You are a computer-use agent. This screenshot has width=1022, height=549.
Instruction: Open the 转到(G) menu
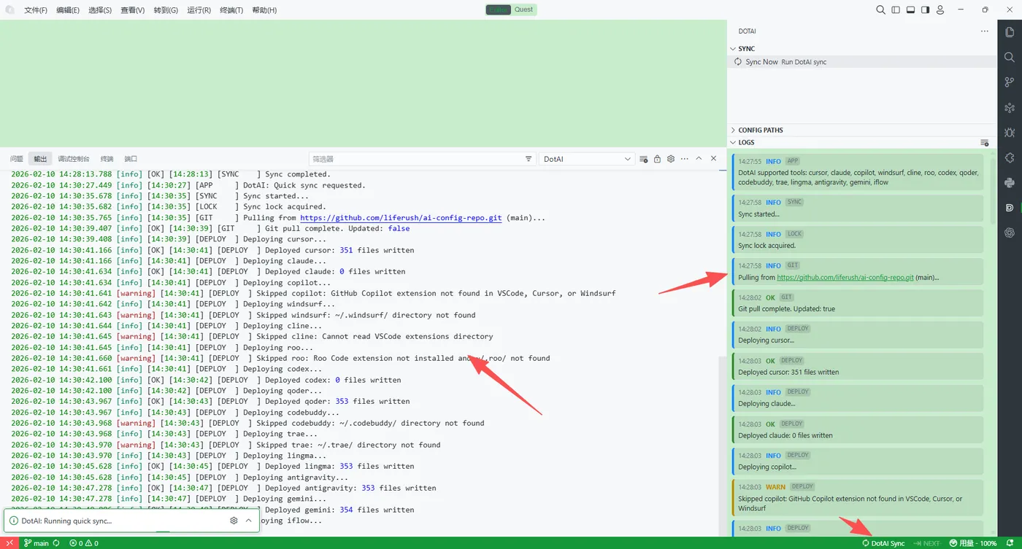pyautogui.click(x=166, y=10)
